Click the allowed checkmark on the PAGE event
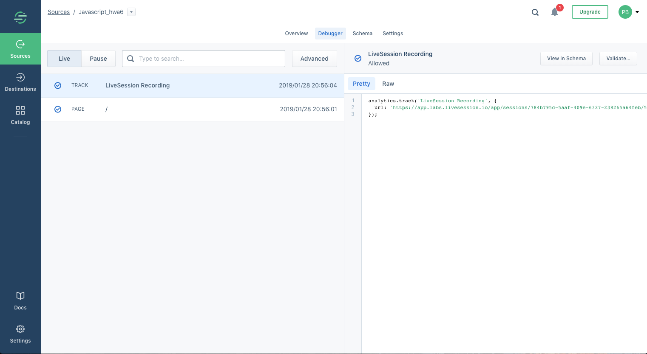The image size is (647, 354). pos(58,109)
